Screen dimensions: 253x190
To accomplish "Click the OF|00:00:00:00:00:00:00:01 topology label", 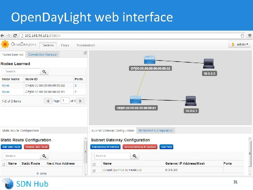I will tap(136, 108).
